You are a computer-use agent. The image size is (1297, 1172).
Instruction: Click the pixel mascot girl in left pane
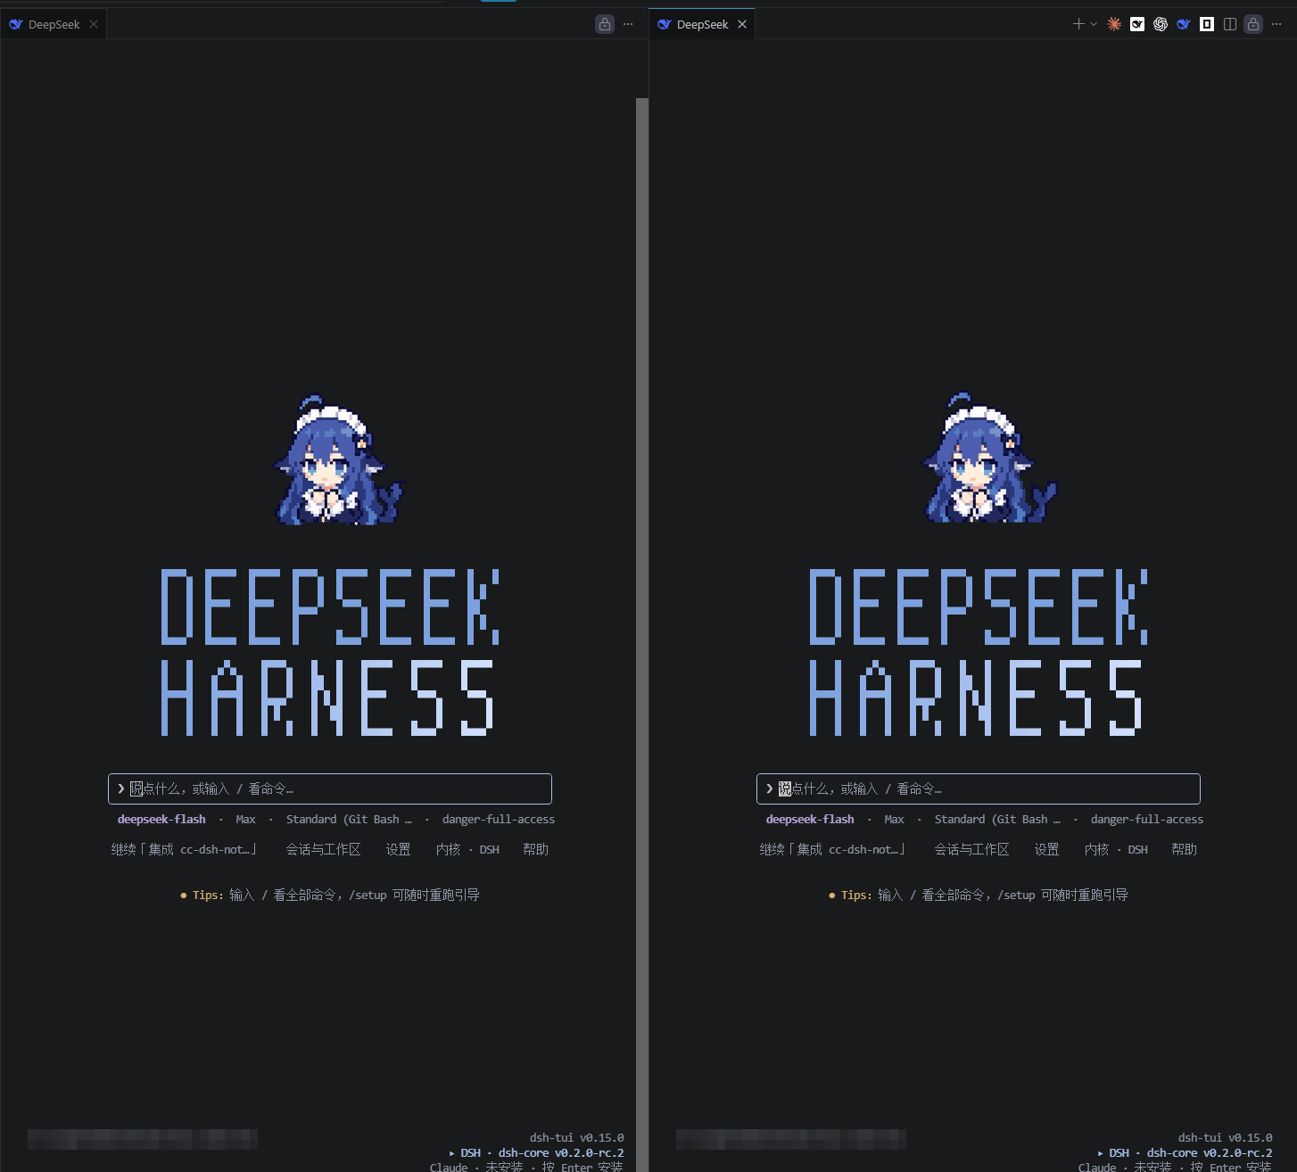click(x=339, y=460)
